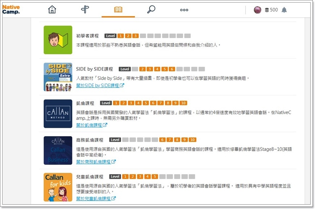Click level 3 badge of 初學者課程
This screenshot has width=315, height=209.
tap(136, 36)
